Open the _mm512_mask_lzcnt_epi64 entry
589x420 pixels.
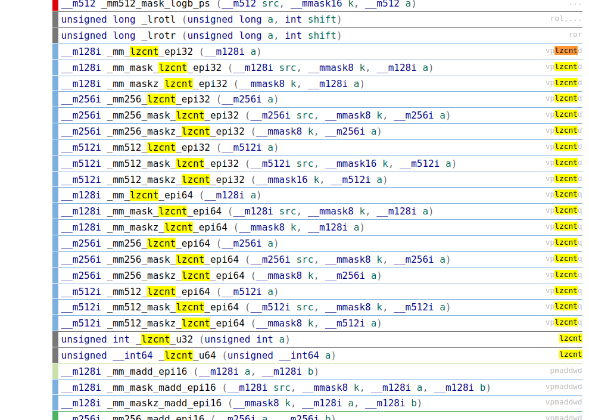317,307
